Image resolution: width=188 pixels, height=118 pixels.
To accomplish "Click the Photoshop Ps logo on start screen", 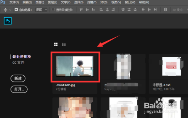I will click(8, 21).
